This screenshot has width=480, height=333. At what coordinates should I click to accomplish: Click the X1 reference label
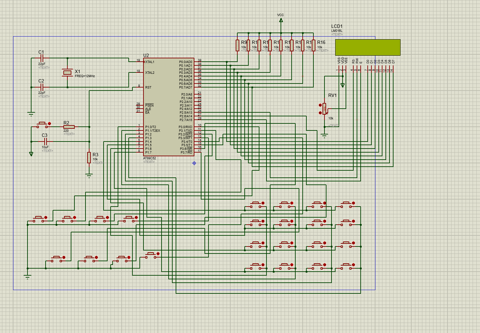(77, 71)
